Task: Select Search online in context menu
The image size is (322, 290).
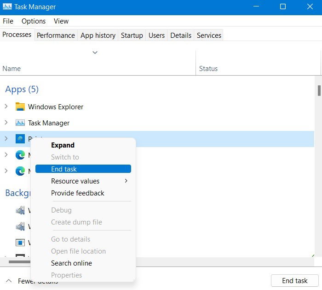Action: pos(71,263)
